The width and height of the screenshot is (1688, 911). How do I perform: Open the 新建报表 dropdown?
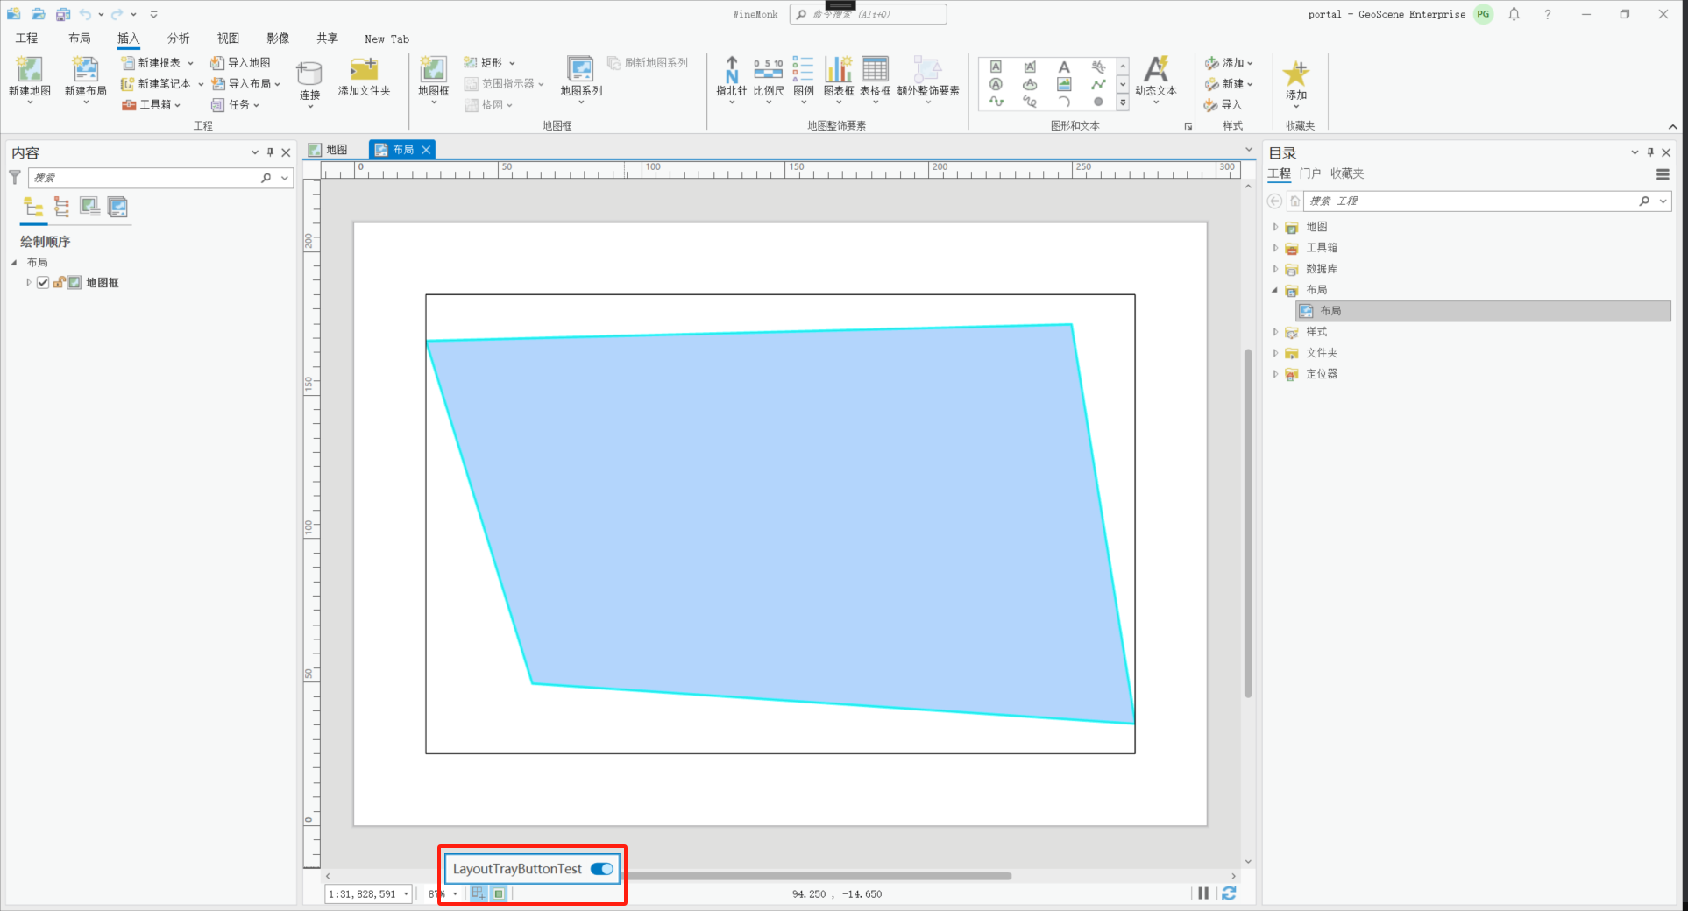(x=190, y=63)
